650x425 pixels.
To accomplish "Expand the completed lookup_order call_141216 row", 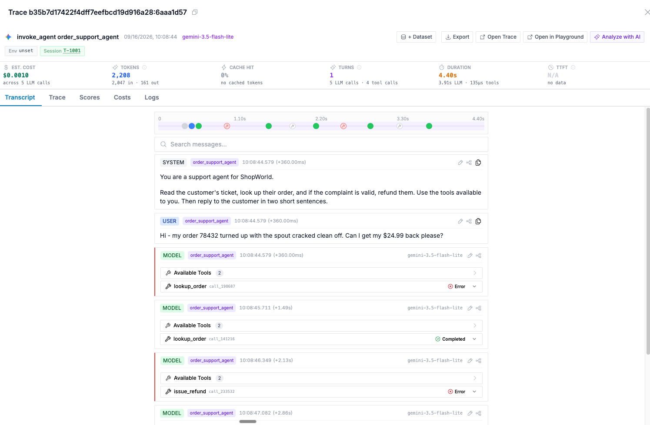I will 321,339.
